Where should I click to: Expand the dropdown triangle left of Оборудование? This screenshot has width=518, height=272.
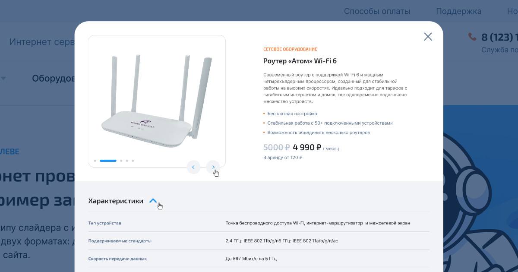point(3,79)
